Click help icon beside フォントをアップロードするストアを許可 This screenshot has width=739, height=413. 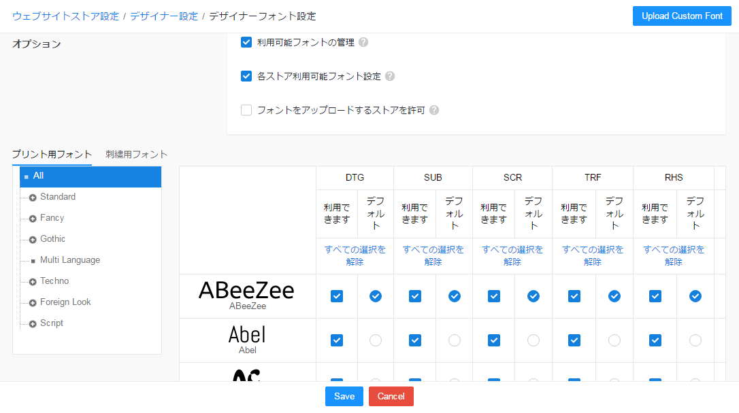pyautogui.click(x=434, y=110)
